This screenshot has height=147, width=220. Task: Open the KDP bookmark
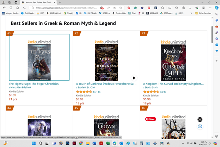[41, 13]
